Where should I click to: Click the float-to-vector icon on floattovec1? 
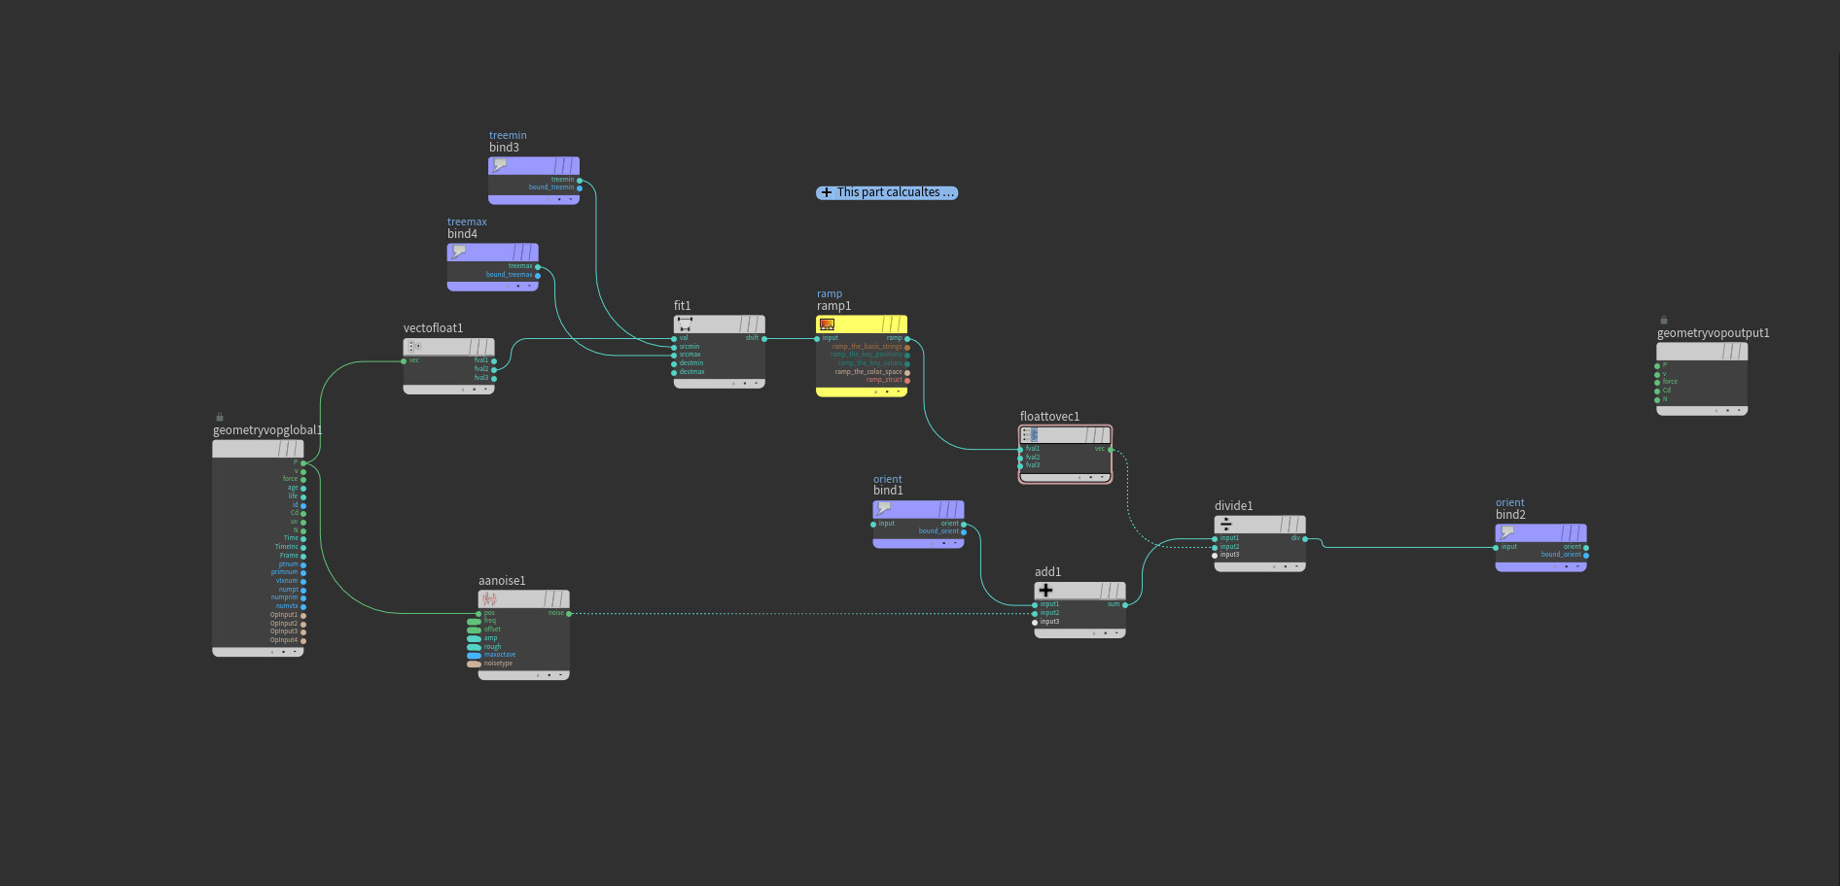point(1028,434)
